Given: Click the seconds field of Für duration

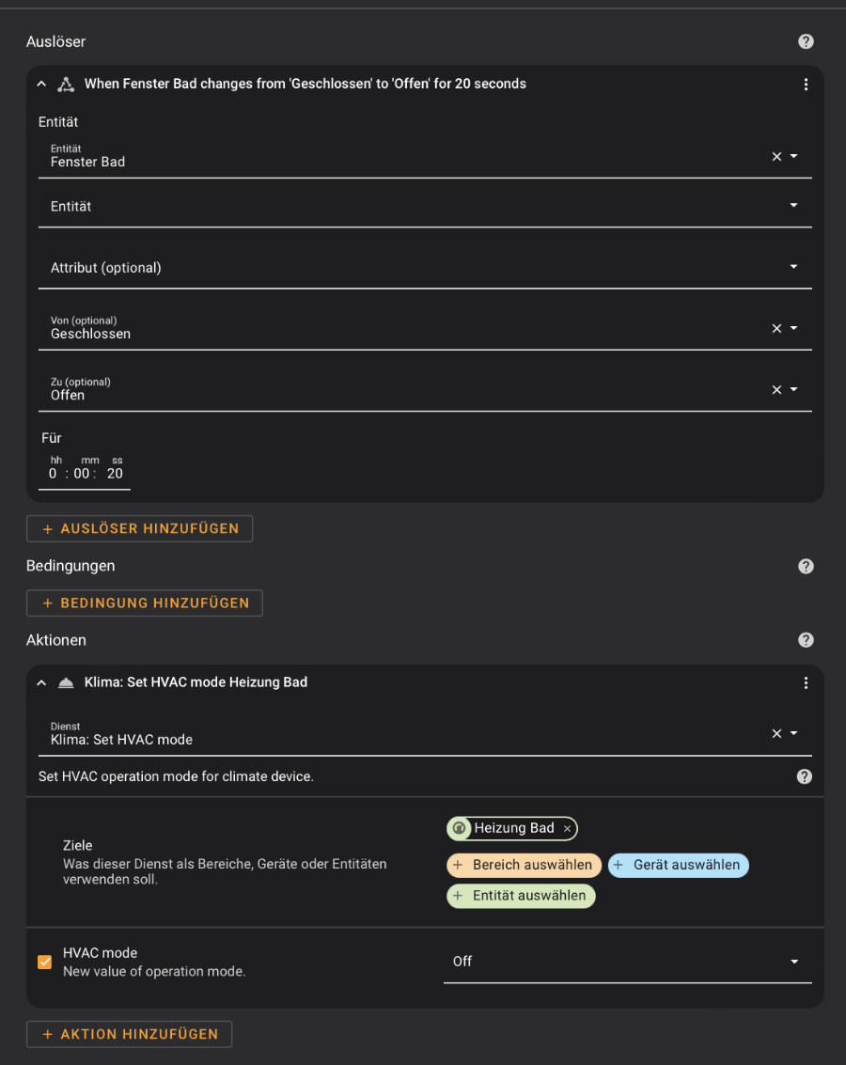Looking at the screenshot, I should [x=115, y=474].
